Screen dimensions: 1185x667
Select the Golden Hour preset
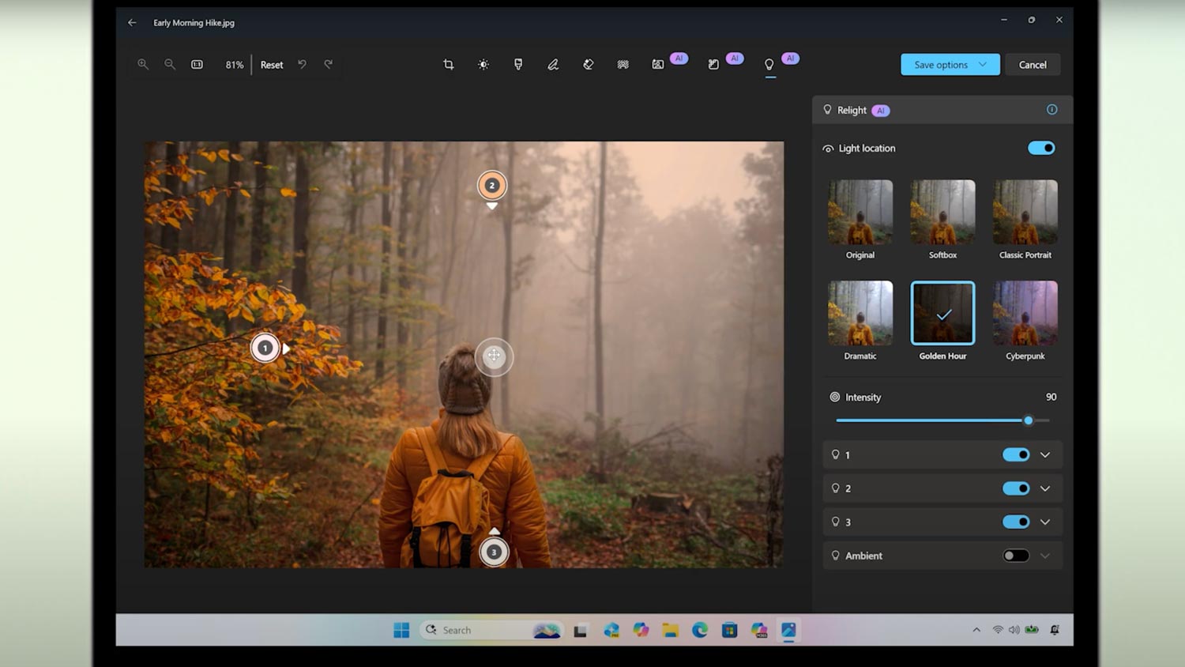point(942,313)
